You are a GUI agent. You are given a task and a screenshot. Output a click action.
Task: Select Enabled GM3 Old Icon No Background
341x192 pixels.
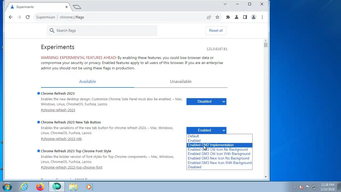[x=220, y=149]
